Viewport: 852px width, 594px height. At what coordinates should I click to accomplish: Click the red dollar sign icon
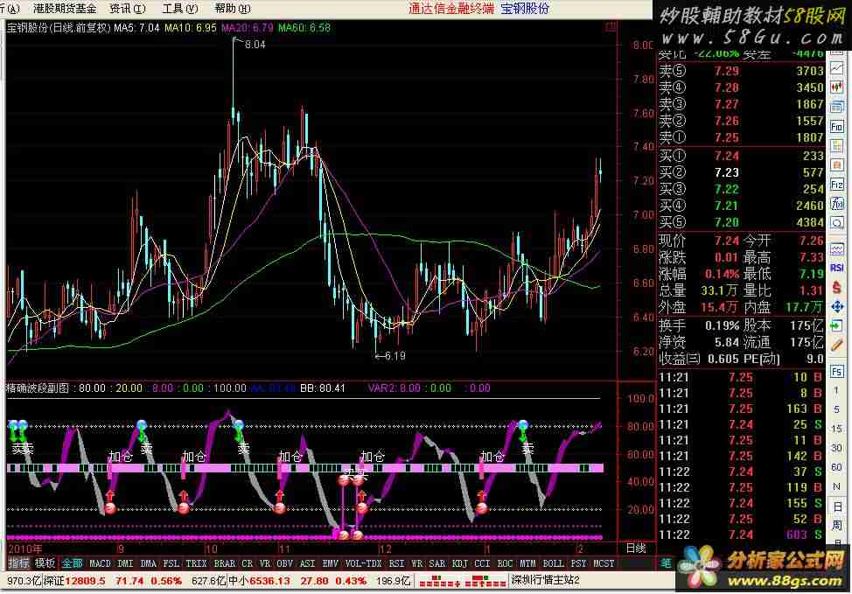837,287
